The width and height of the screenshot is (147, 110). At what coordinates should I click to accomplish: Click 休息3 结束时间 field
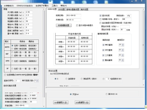85,52
